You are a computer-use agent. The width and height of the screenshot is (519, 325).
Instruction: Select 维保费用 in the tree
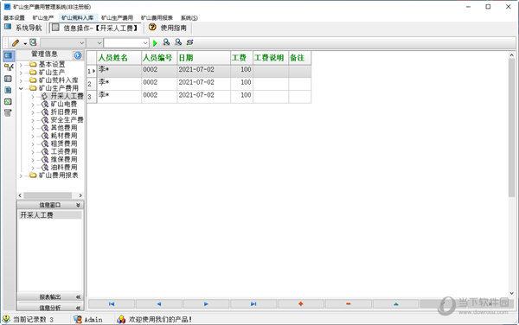click(x=64, y=160)
